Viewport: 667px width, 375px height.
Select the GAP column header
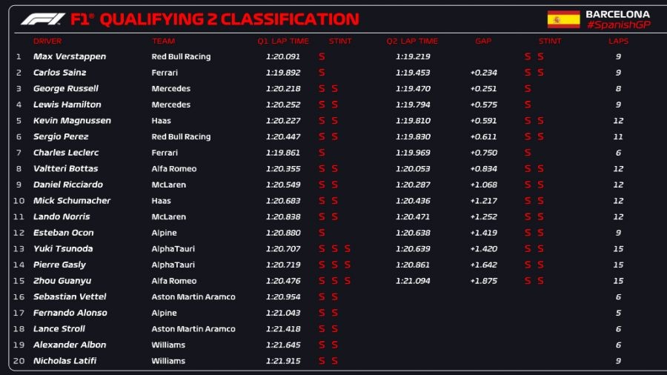coord(483,41)
